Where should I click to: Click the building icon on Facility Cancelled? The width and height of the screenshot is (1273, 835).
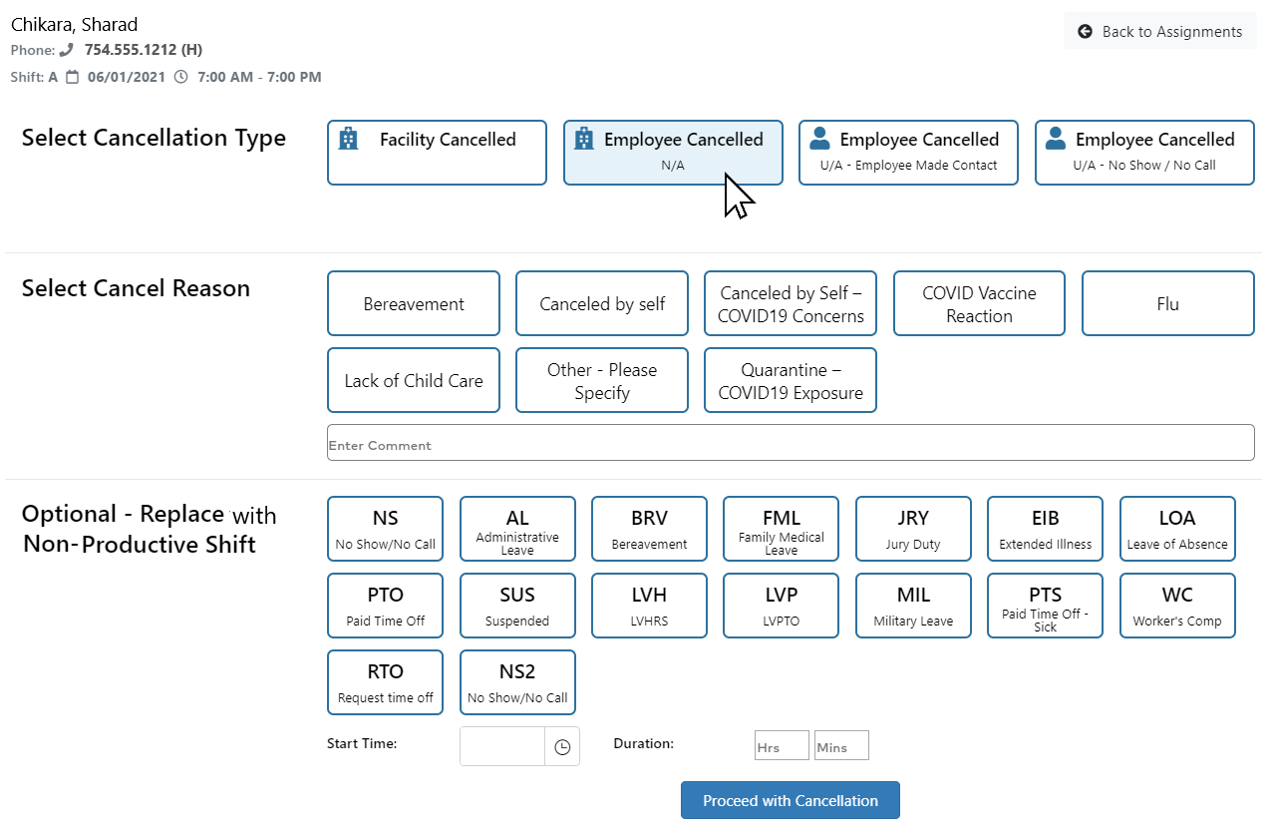pyautogui.click(x=348, y=139)
